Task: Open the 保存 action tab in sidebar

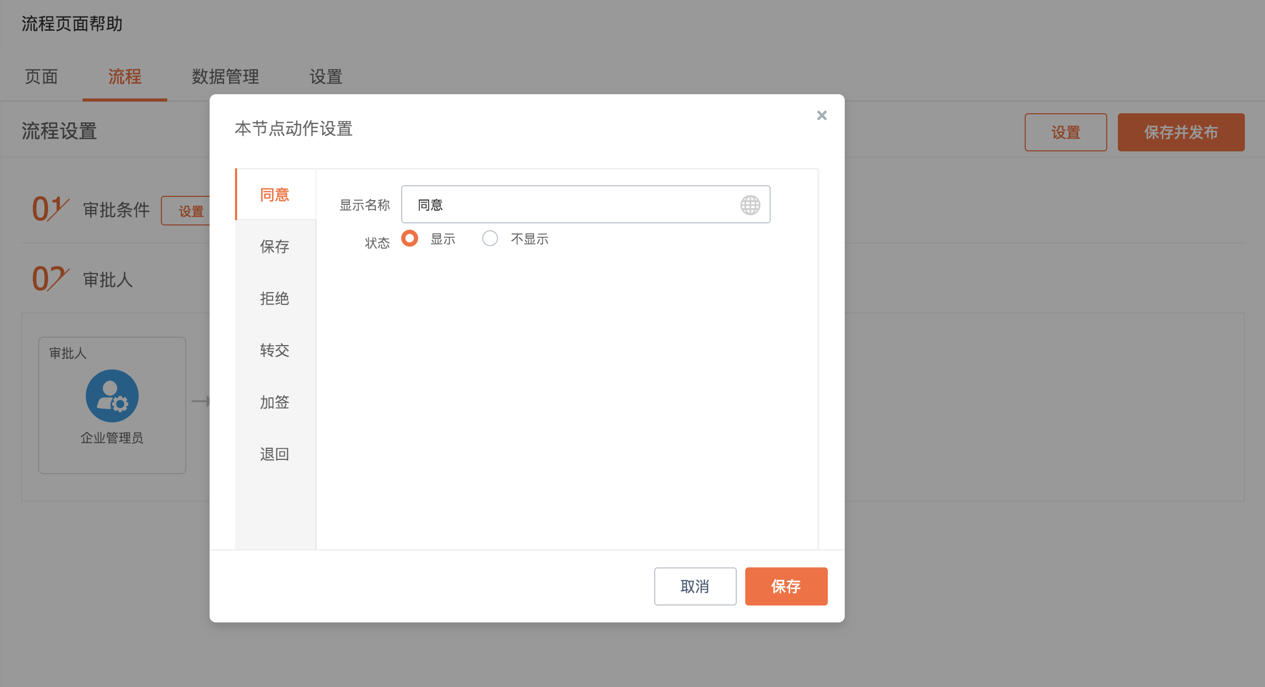Action: [275, 247]
